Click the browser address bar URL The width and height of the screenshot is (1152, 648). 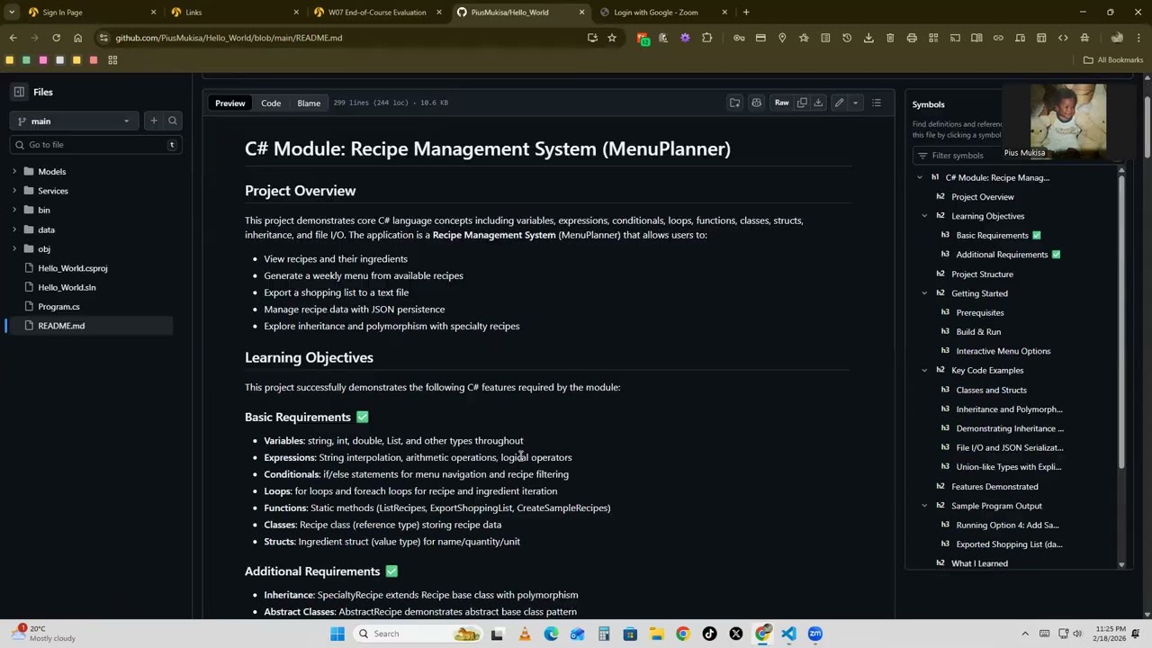(x=229, y=38)
